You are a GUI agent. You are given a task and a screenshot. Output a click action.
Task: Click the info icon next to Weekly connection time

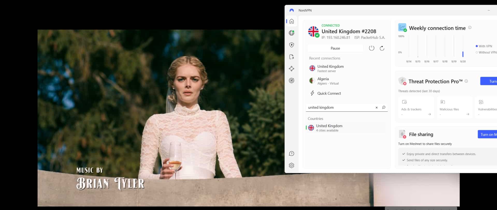470,27
